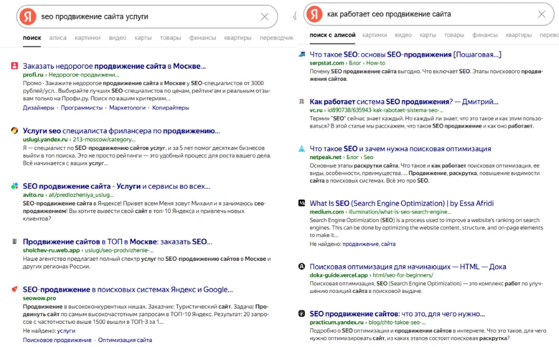The image size is (559, 347).
Task: Click the medium.com result favicon
Action: pyautogui.click(x=302, y=203)
